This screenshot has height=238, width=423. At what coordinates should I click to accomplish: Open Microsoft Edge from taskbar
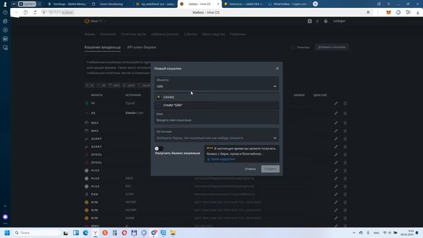[85, 233]
